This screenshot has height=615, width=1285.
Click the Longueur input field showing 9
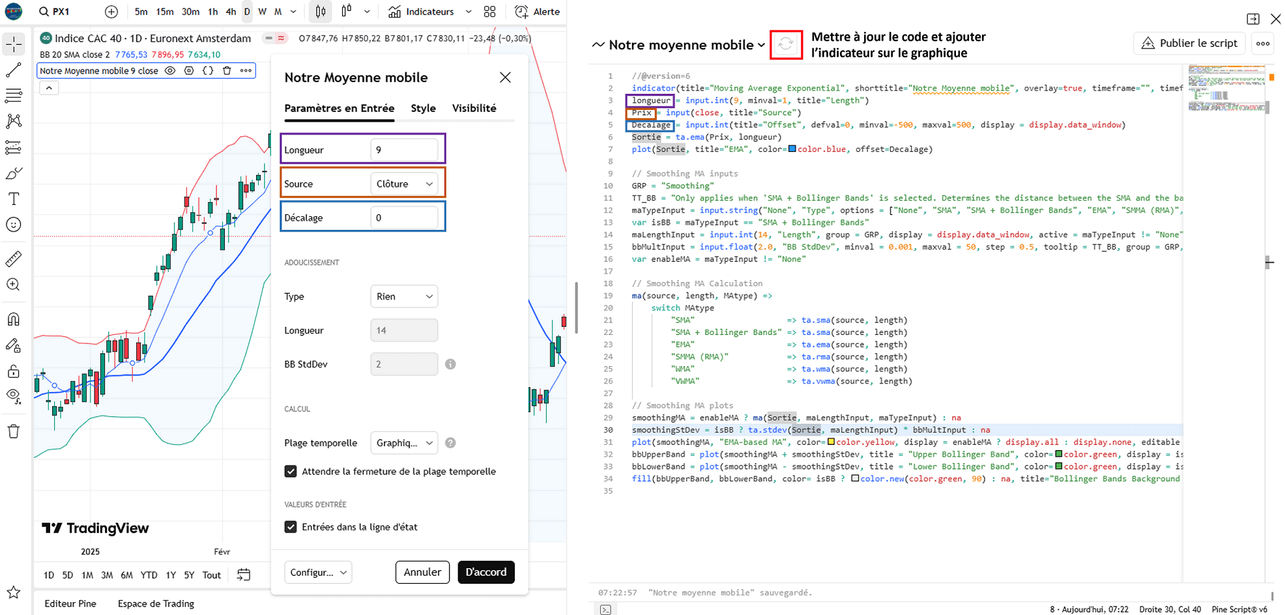coord(404,150)
